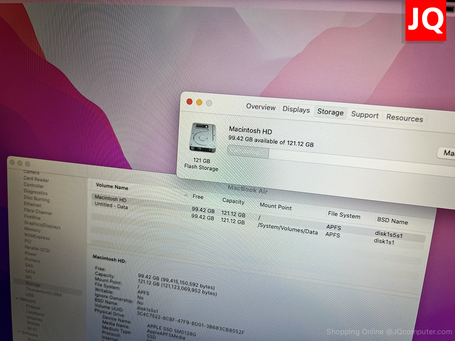Screen dimensions: 455x341
Task: Select WWAN under Network
Action: tap(33, 324)
